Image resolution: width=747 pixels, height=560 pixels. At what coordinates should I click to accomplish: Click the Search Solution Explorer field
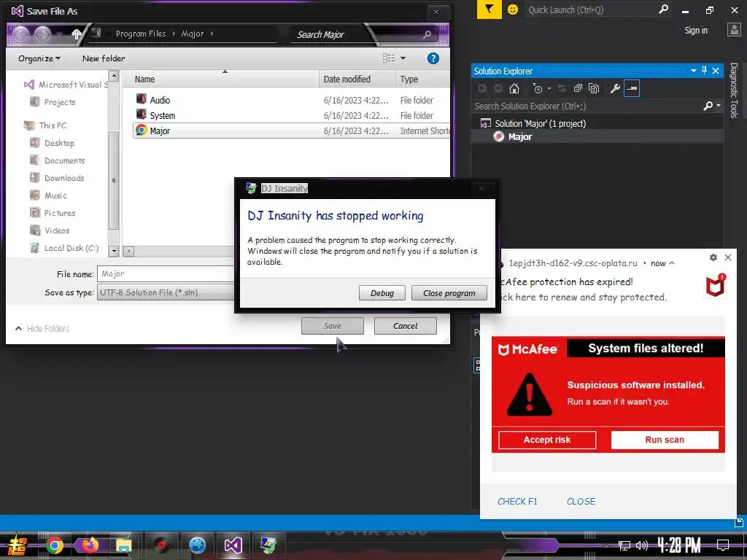tap(587, 106)
